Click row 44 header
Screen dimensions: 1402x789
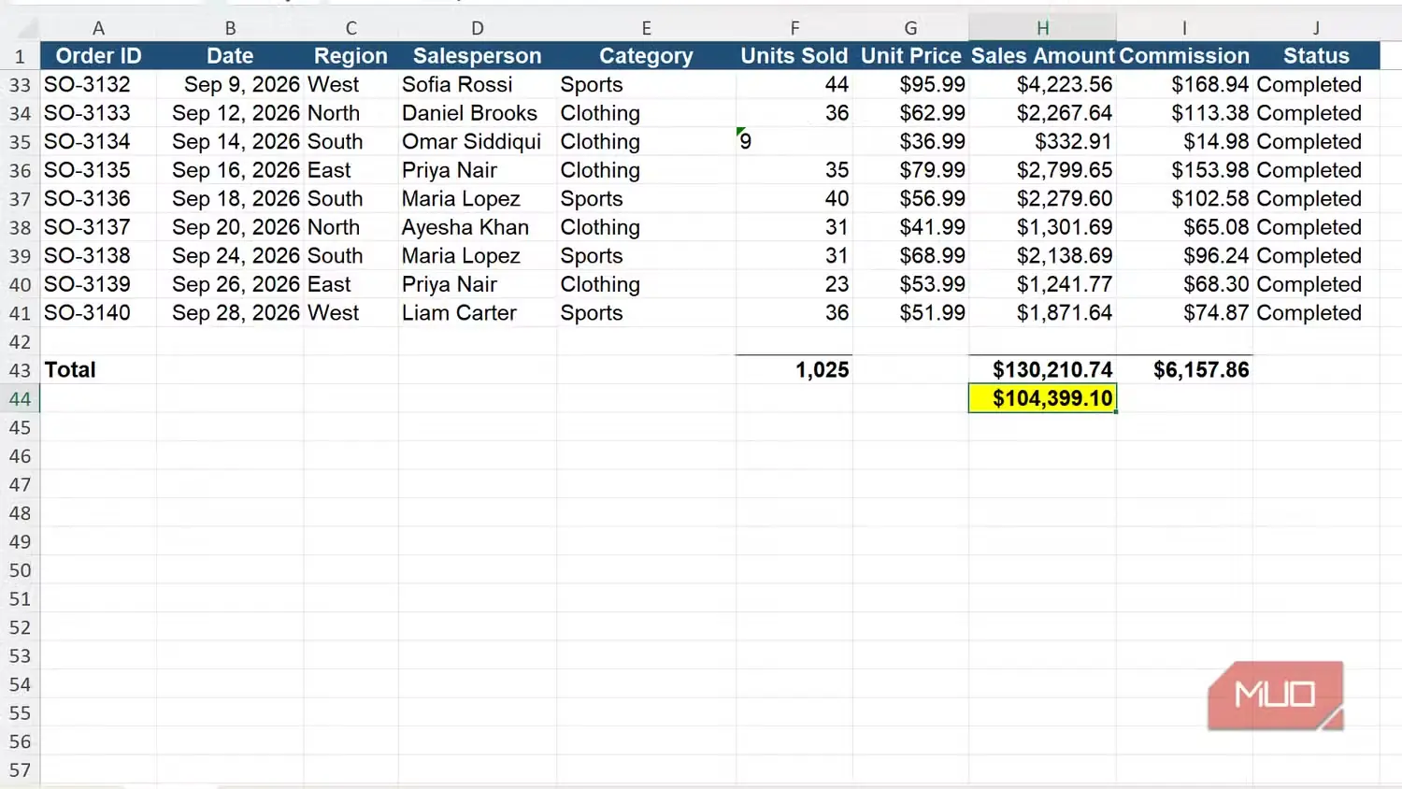[20, 399]
